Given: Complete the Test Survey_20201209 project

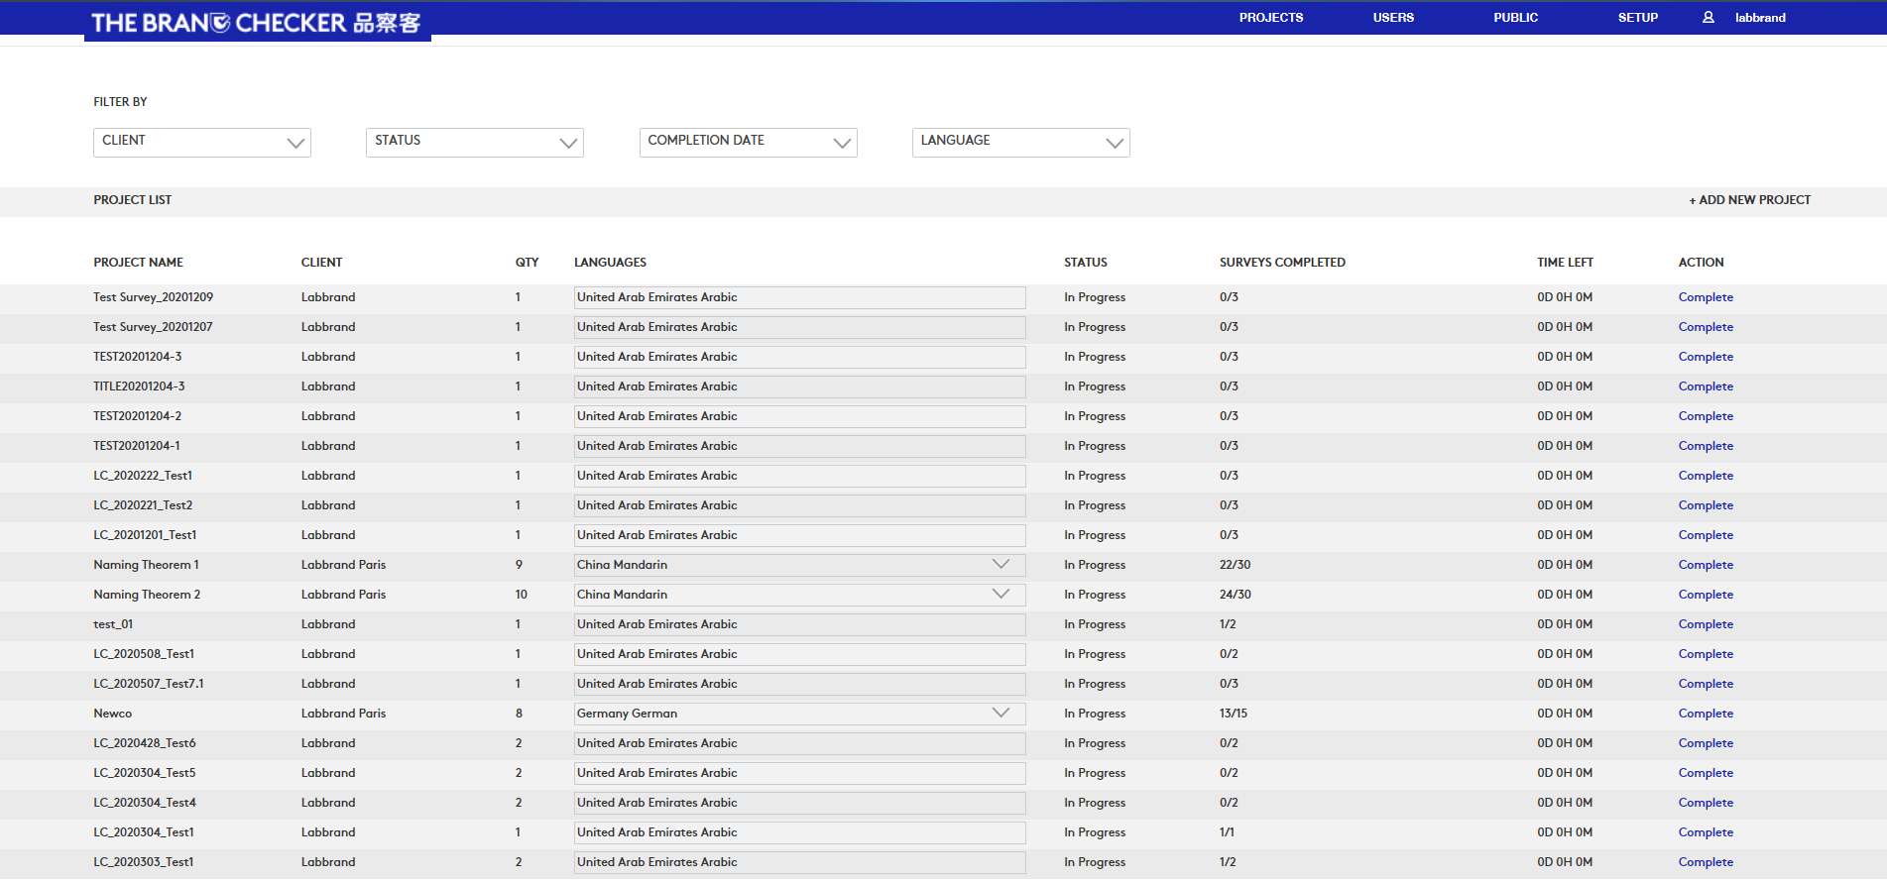Looking at the screenshot, I should [1706, 297].
